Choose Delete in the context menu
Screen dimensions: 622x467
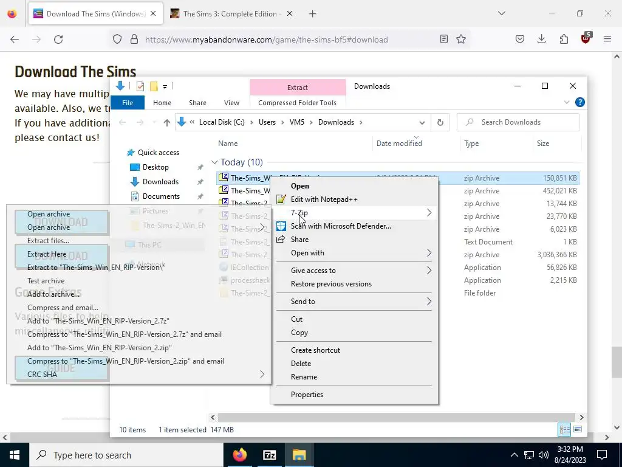point(301,364)
